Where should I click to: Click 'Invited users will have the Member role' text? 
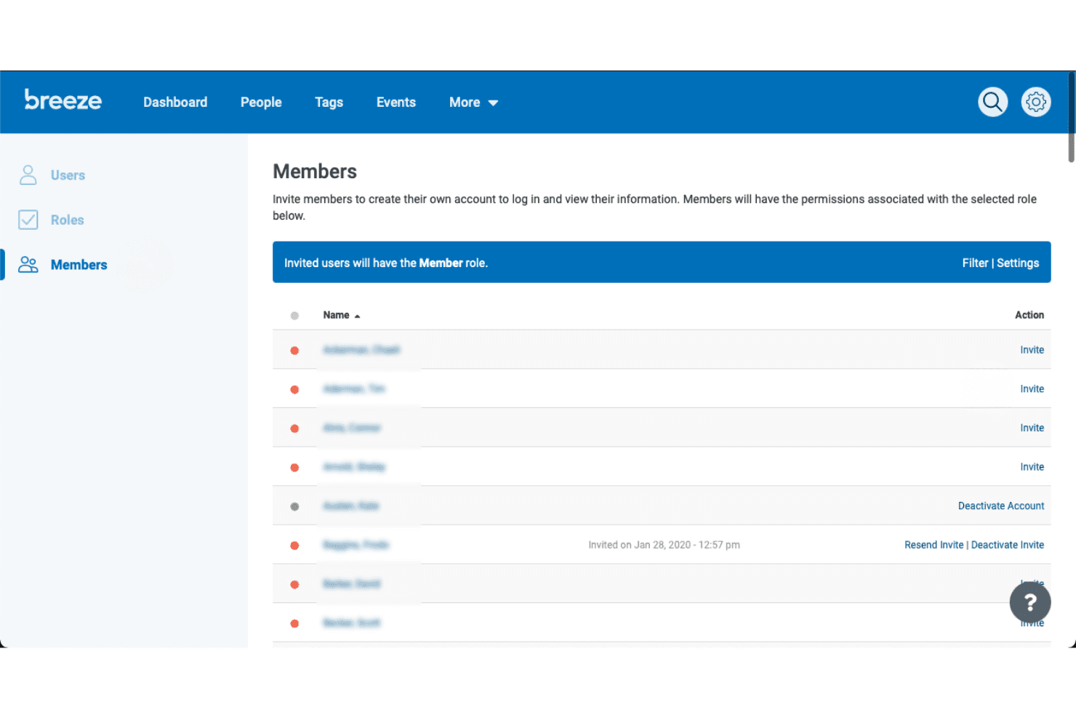coord(386,263)
